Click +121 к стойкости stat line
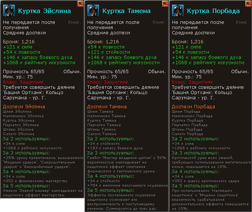This screenshot has height=212, width=252. point(108,52)
